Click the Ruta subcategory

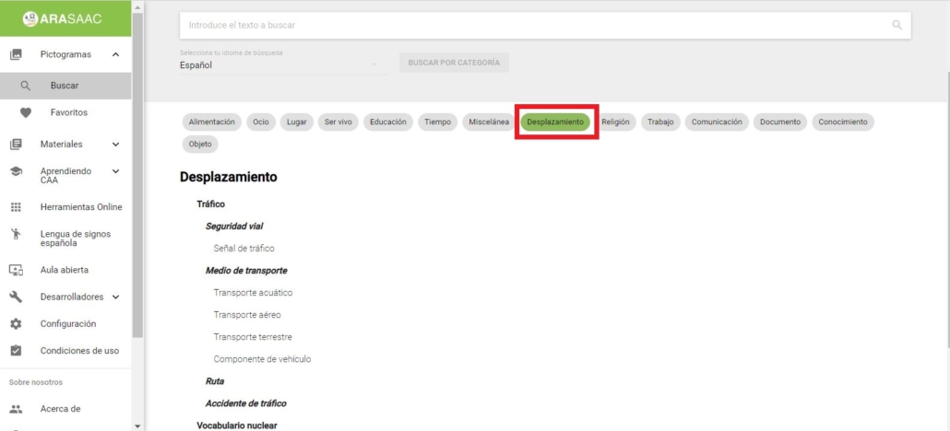[x=215, y=381]
